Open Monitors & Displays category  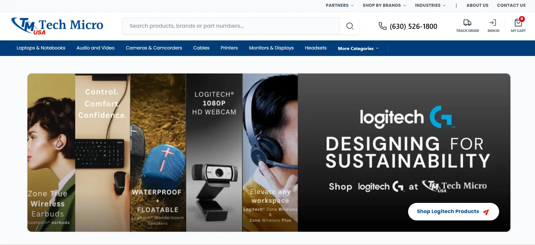pos(271,48)
